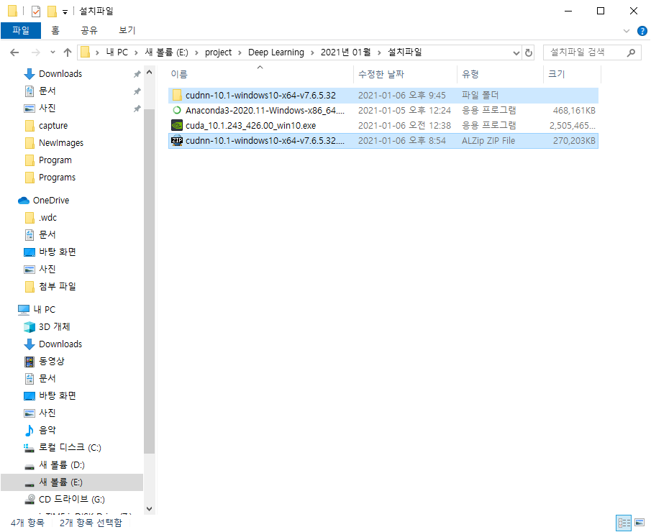Click Anaconda3 file size 468,161KB
Viewport: 651px width, 532px height.
coord(574,111)
